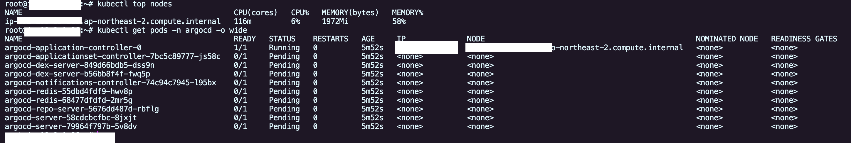Viewport: 851px width, 143px height.
Task: Click the argocd-server-79964f797b-5v8dv pod name
Action: pos(71,127)
